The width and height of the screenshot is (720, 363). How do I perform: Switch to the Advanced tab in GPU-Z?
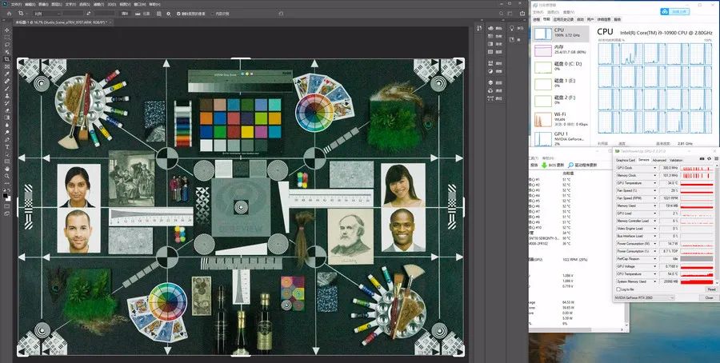658,160
